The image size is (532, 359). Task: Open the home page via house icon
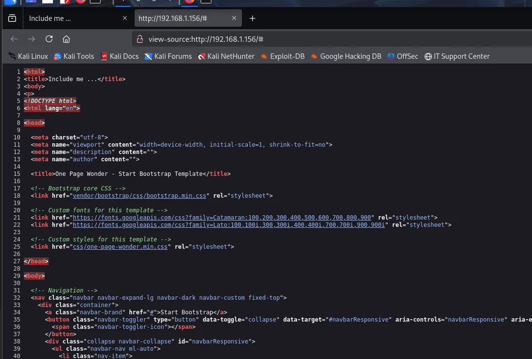[66, 39]
